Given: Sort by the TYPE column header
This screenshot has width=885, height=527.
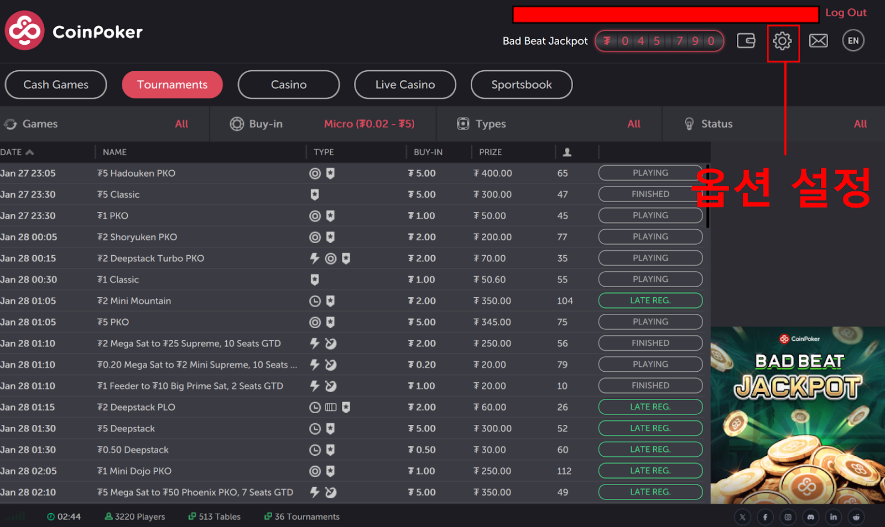Looking at the screenshot, I should (324, 152).
